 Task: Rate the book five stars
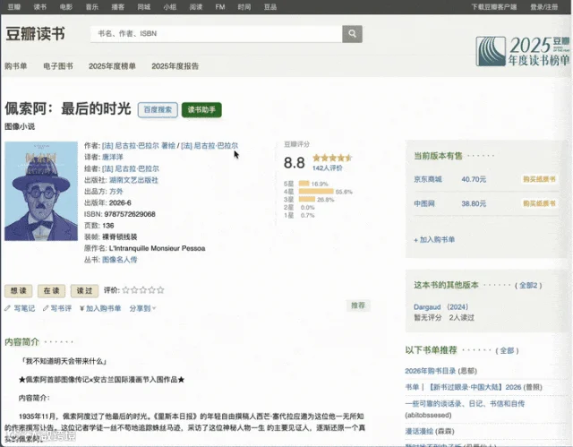pyautogui.click(x=160, y=290)
